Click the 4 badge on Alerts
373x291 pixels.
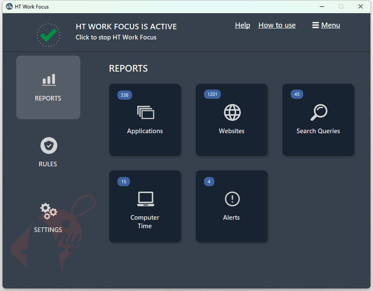click(209, 182)
